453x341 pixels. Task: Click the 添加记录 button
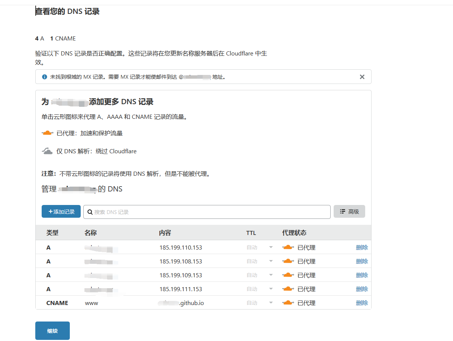(x=61, y=211)
